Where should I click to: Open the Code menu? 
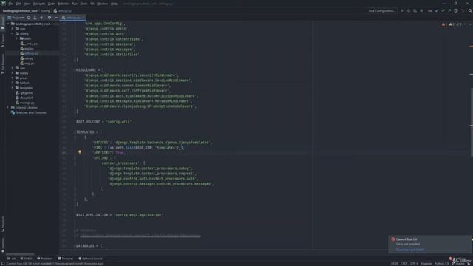coord(51,4)
